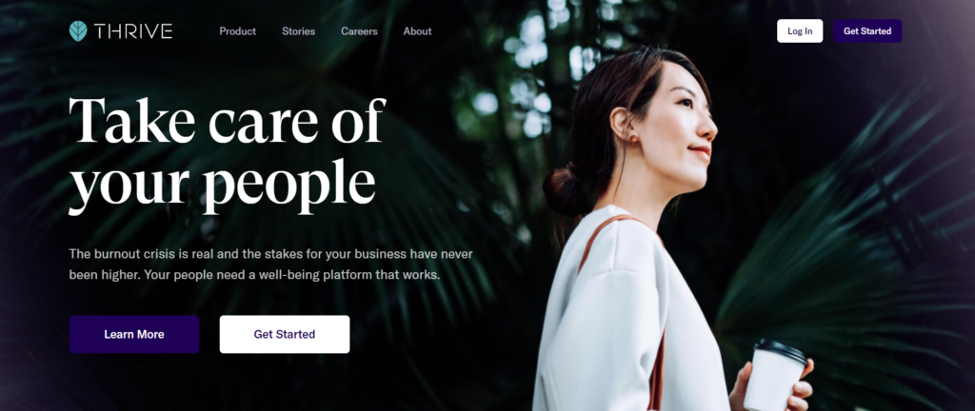This screenshot has width=975, height=411.
Task: Click the woman's face in hero photo
Action: (x=681, y=125)
